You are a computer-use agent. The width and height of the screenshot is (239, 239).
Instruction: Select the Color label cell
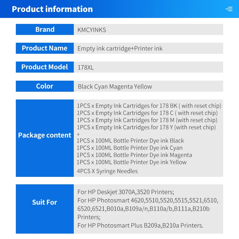pos(45,86)
